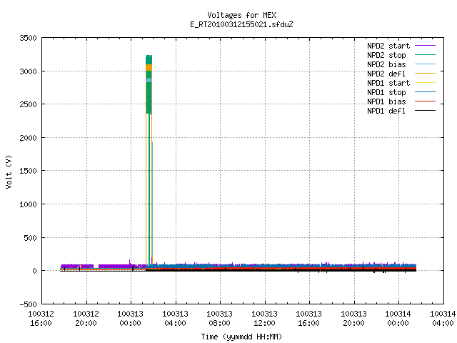The width and height of the screenshot is (457, 343).
Task: Click the 100313 20:00 time tick label
Action: click(353, 319)
